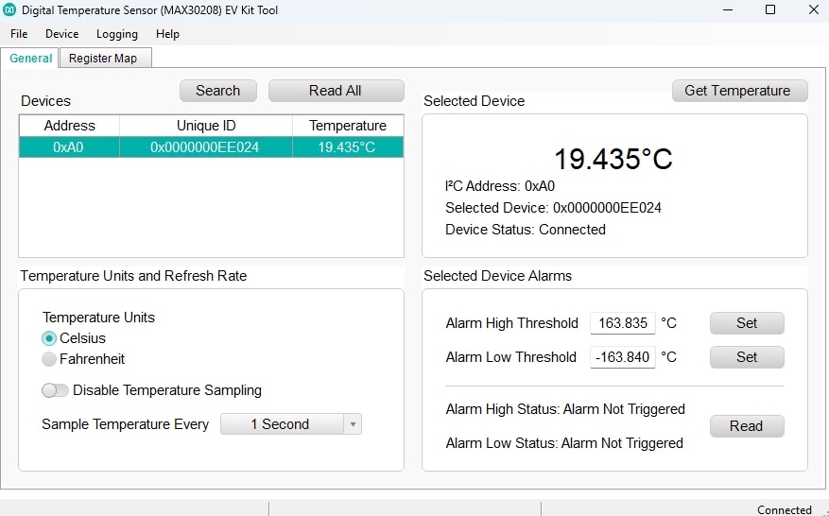Click the I²C Address: 0xA0 text
The width and height of the screenshot is (829, 516).
point(500,186)
